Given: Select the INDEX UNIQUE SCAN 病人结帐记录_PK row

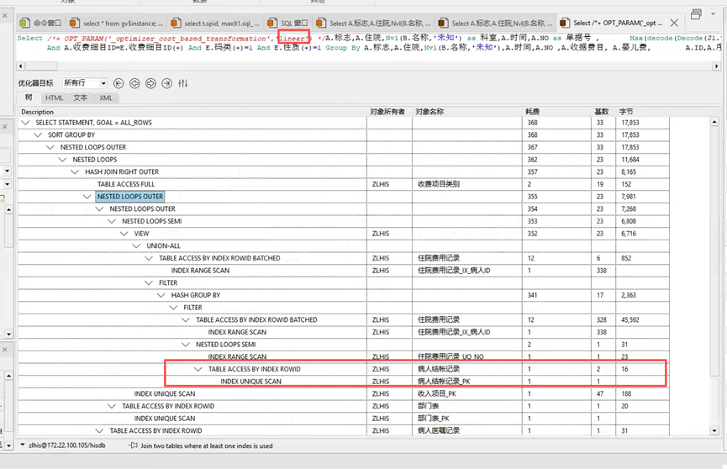Looking at the screenshot, I should (344, 382).
